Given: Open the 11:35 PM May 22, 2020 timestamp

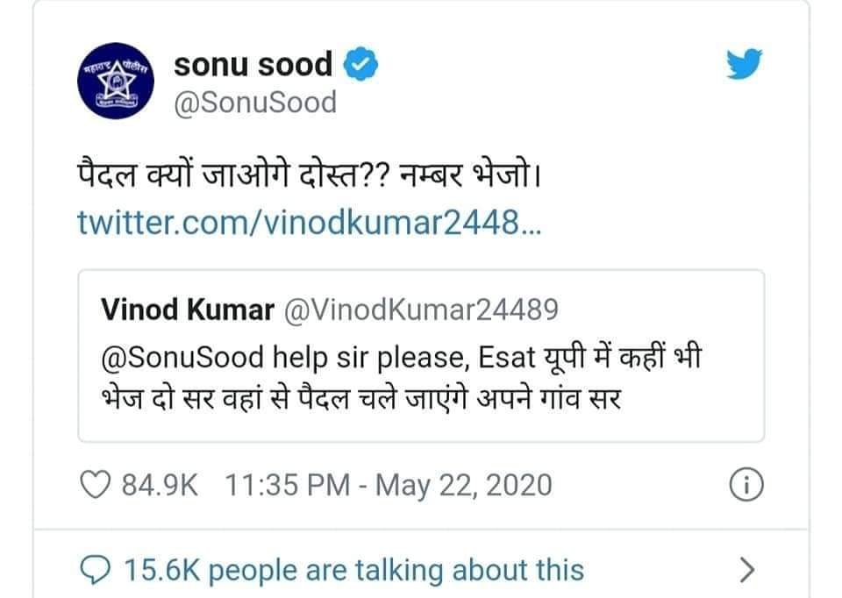Looking at the screenshot, I should coord(389,485).
